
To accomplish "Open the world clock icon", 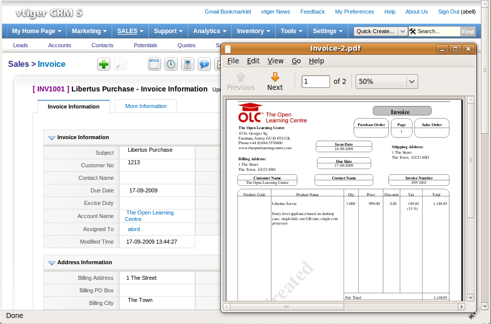I will coord(171,64).
